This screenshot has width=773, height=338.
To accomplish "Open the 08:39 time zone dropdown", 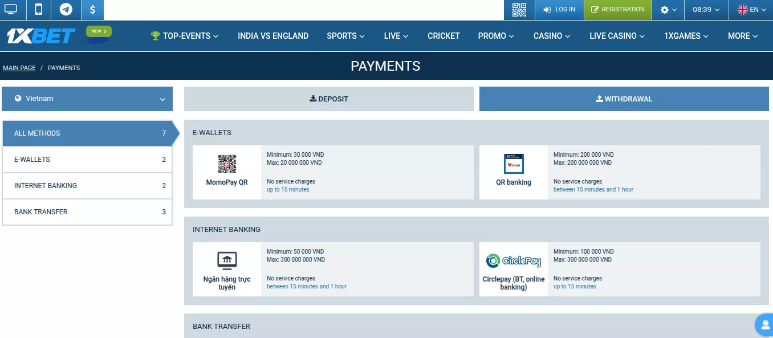I will point(706,10).
